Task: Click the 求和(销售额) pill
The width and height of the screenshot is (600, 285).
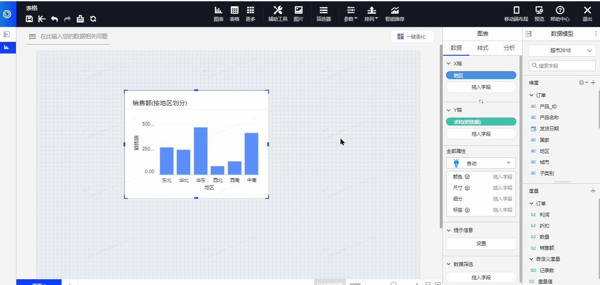Action: tap(481, 122)
